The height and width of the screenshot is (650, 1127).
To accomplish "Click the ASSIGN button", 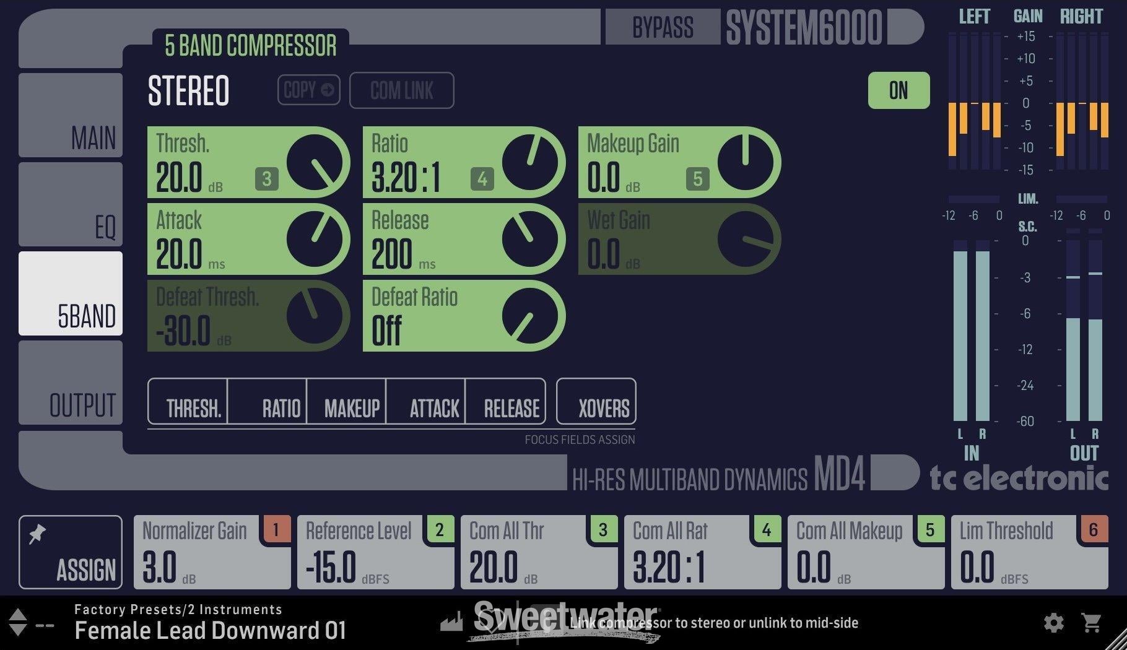I will (x=71, y=552).
